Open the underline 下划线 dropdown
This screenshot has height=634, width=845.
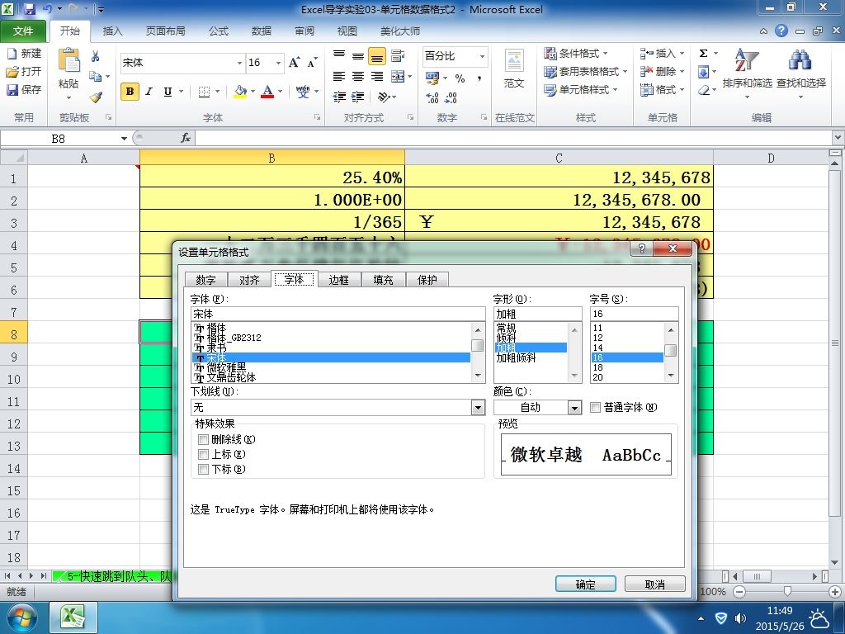click(x=478, y=408)
